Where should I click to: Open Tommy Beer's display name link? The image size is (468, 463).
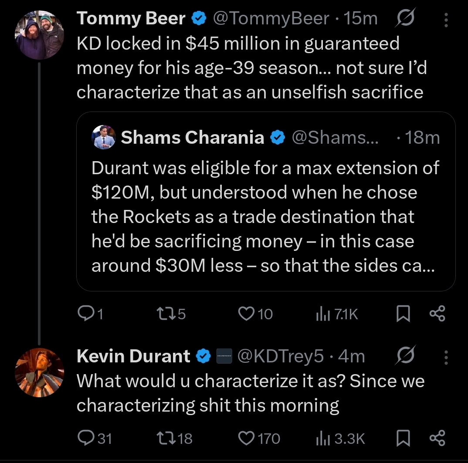[x=131, y=18]
